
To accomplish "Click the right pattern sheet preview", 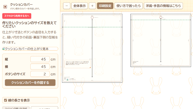I will coord(161,40).
